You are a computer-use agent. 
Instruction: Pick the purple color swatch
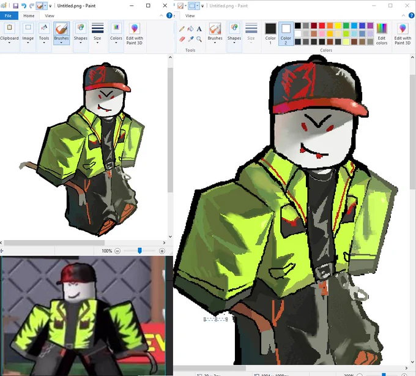pyautogui.click(x=370, y=26)
